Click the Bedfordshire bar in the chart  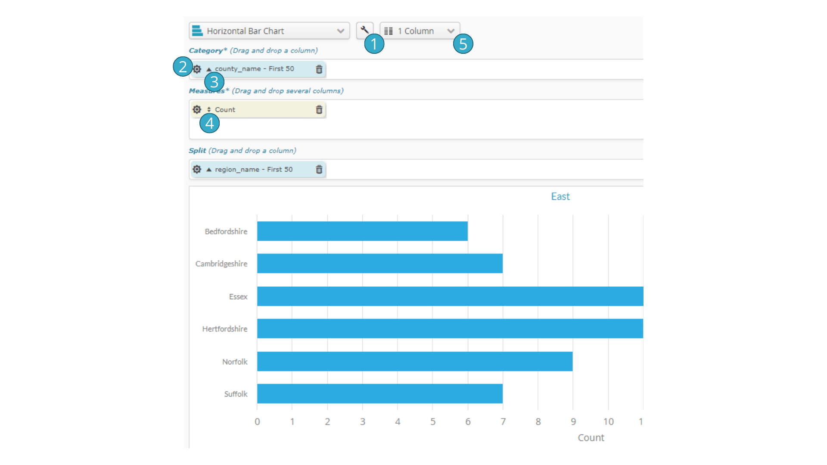pyautogui.click(x=362, y=231)
